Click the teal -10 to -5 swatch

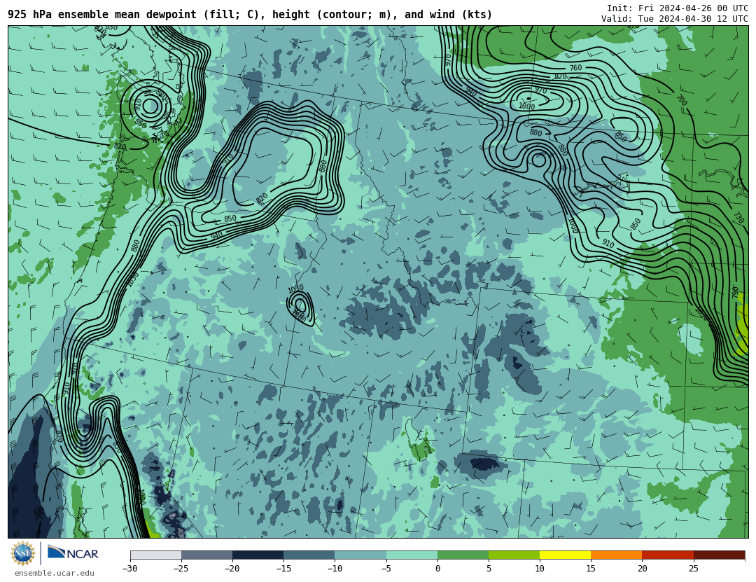(x=360, y=555)
